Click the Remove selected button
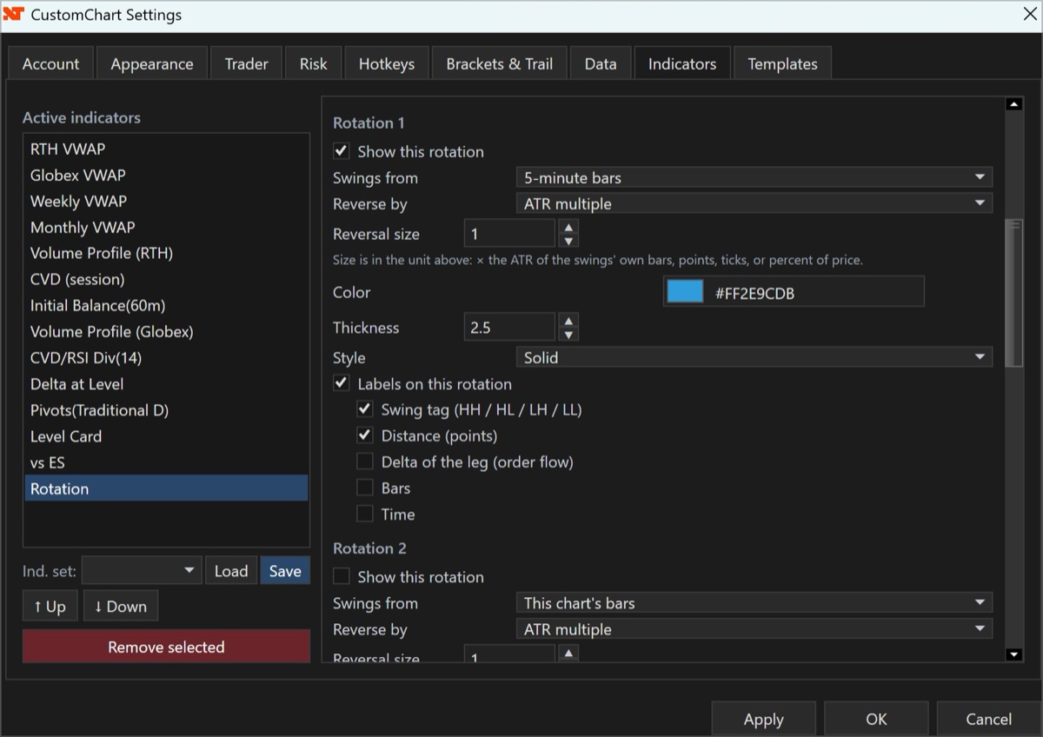1043x737 pixels. (166, 647)
